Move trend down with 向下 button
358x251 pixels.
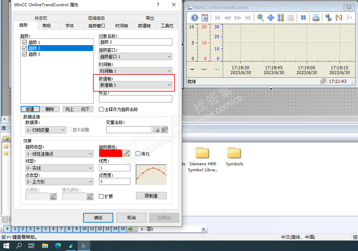coord(85,109)
